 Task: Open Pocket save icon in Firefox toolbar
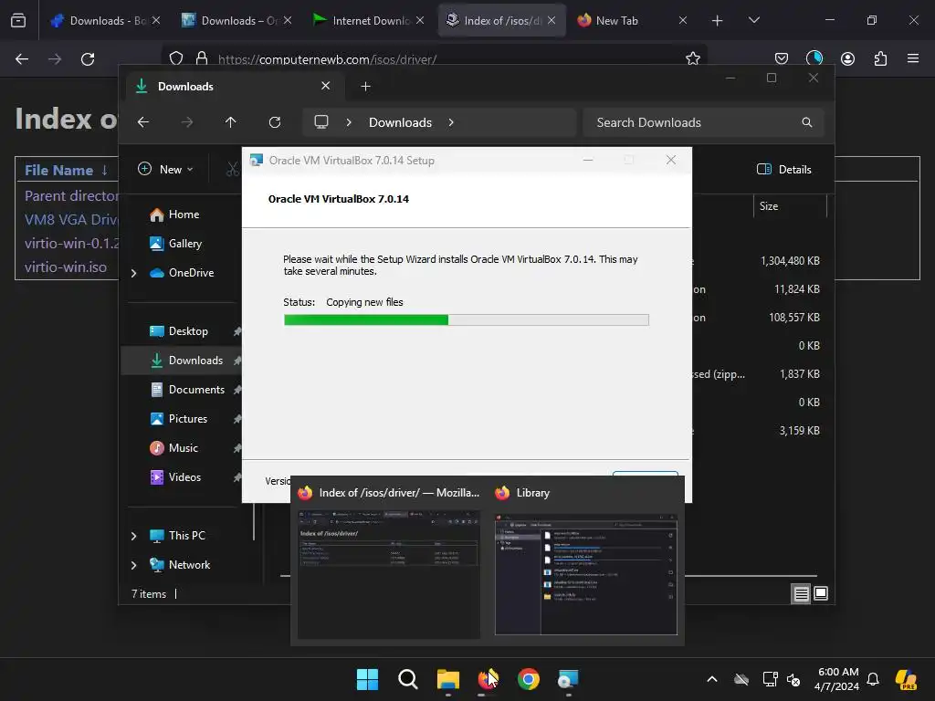782,58
